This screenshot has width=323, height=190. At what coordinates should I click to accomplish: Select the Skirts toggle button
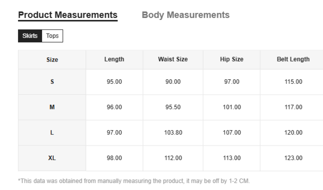click(x=30, y=36)
